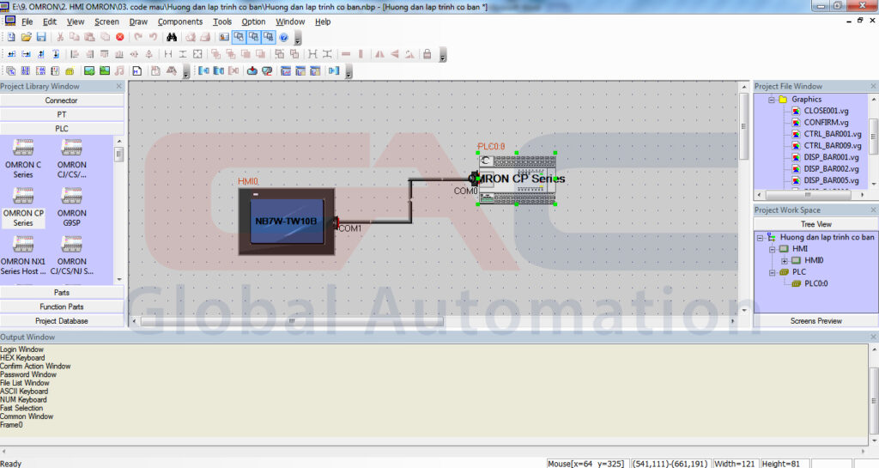Click the Make same width icon
Image resolution: width=879 pixels, height=468 pixels.
167,54
